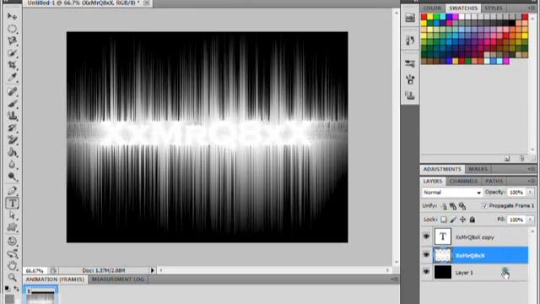Toggle lock transparent pixels

[444, 220]
